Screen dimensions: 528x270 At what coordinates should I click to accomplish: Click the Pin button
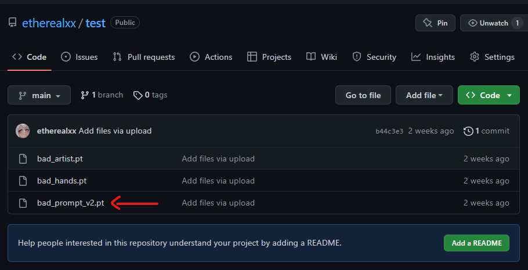[435, 23]
